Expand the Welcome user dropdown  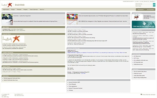[x=128, y=2]
